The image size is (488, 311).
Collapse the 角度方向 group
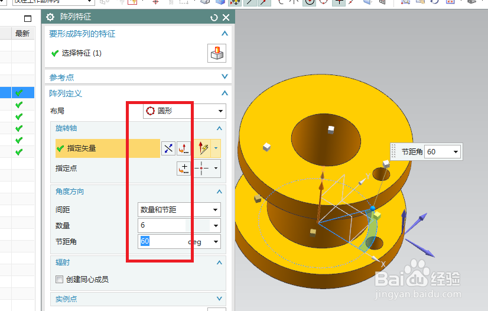[x=219, y=192]
